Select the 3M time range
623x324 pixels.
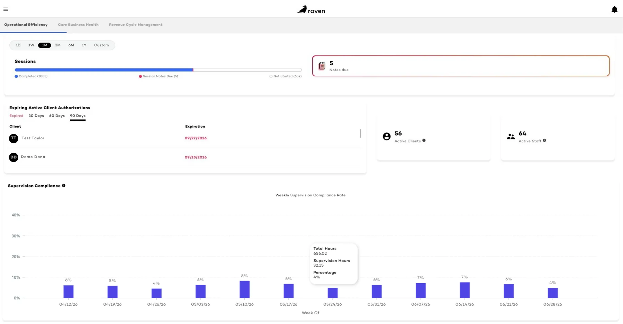point(58,45)
